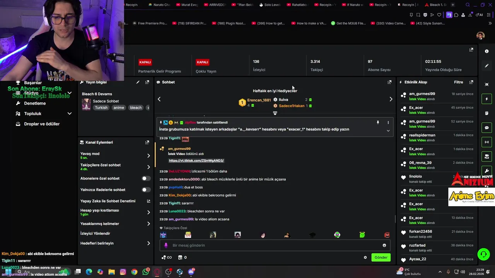495x278 pixels.
Task: Click the Bir mesaj gönderin input field
Action: coord(275,245)
